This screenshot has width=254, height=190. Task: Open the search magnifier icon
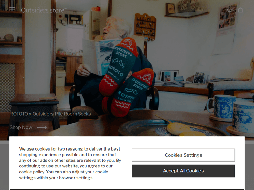230,10
